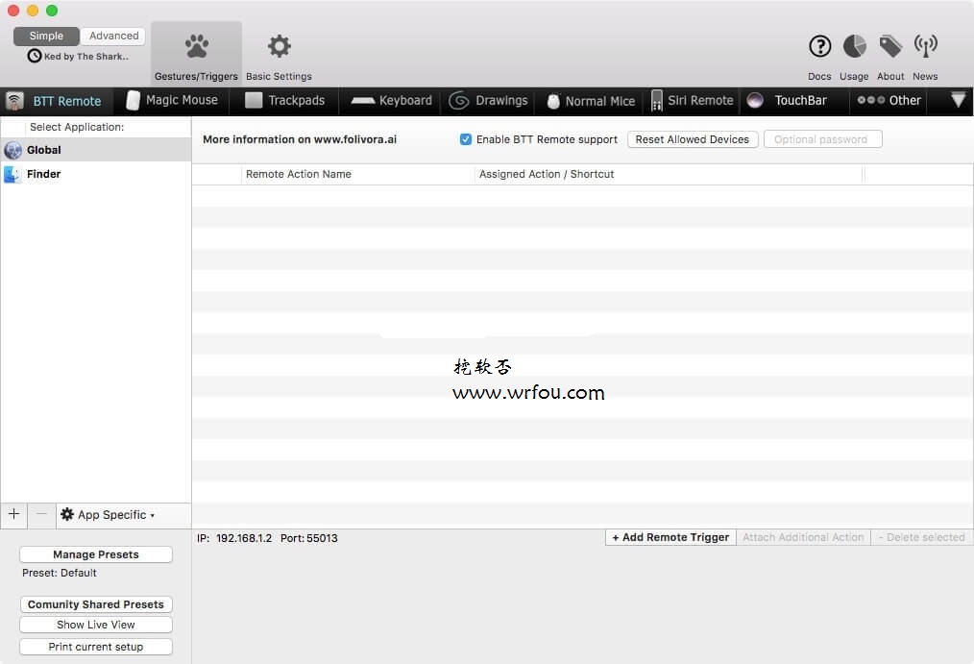The height and width of the screenshot is (664, 974).
Task: Switch to the Normal Mice tab
Action: [x=591, y=101]
